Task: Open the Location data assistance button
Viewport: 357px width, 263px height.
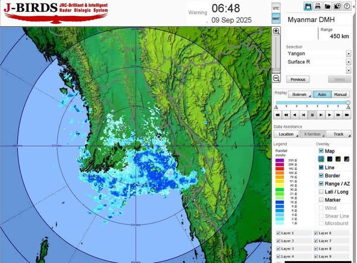Action: tap(286, 134)
